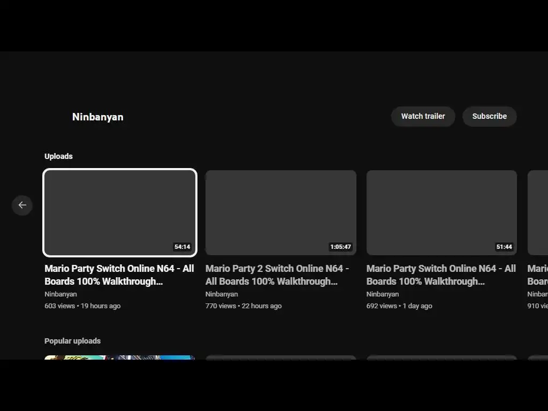
Task: Select the Uploads section heading
Action: pos(58,156)
